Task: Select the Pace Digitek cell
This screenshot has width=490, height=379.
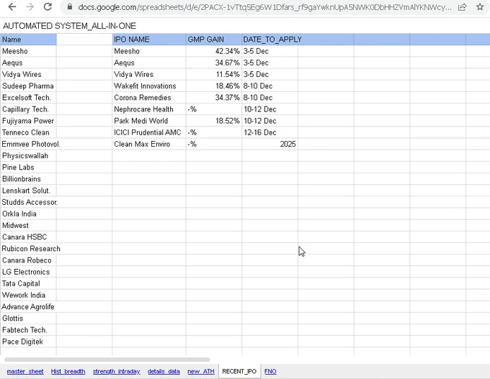Action: pos(28,342)
